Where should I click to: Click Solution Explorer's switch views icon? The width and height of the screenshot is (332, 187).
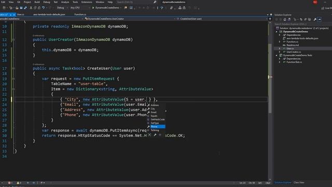[x=289, y=20]
